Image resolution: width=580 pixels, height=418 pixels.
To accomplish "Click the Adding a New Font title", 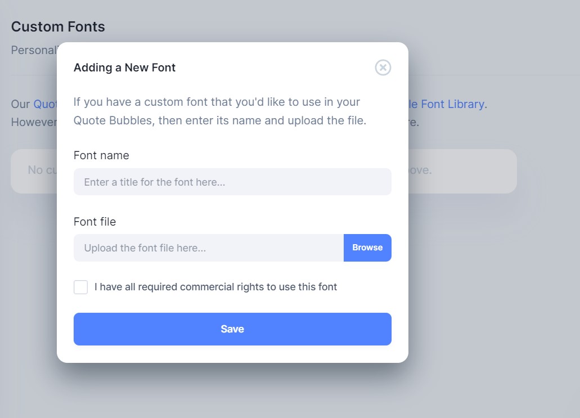I will coord(125,68).
